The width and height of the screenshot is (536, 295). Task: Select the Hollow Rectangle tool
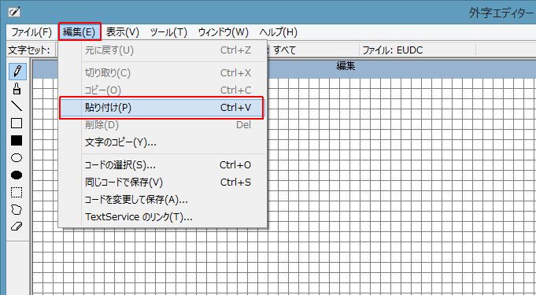(17, 123)
